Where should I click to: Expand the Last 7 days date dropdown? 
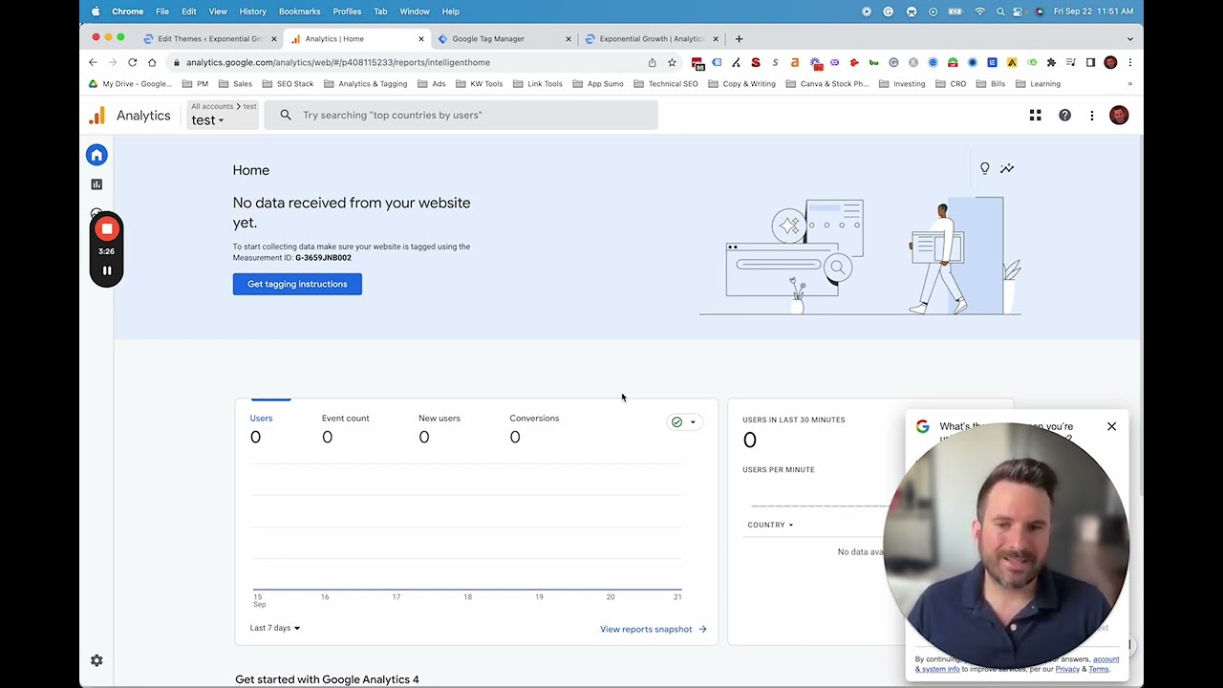click(x=275, y=628)
